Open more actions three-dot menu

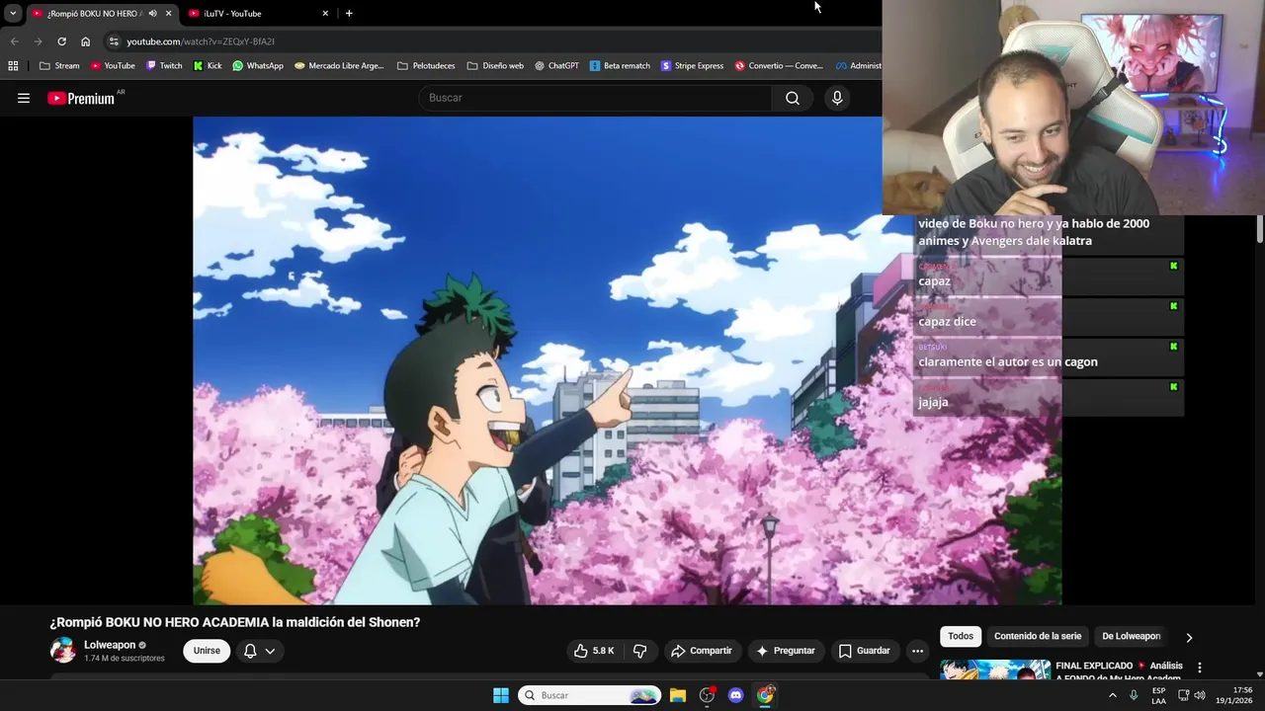(917, 651)
